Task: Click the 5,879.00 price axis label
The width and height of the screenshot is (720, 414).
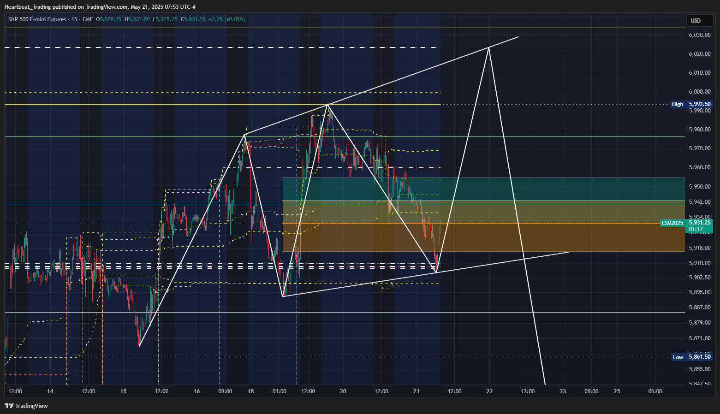Action: pos(699,323)
